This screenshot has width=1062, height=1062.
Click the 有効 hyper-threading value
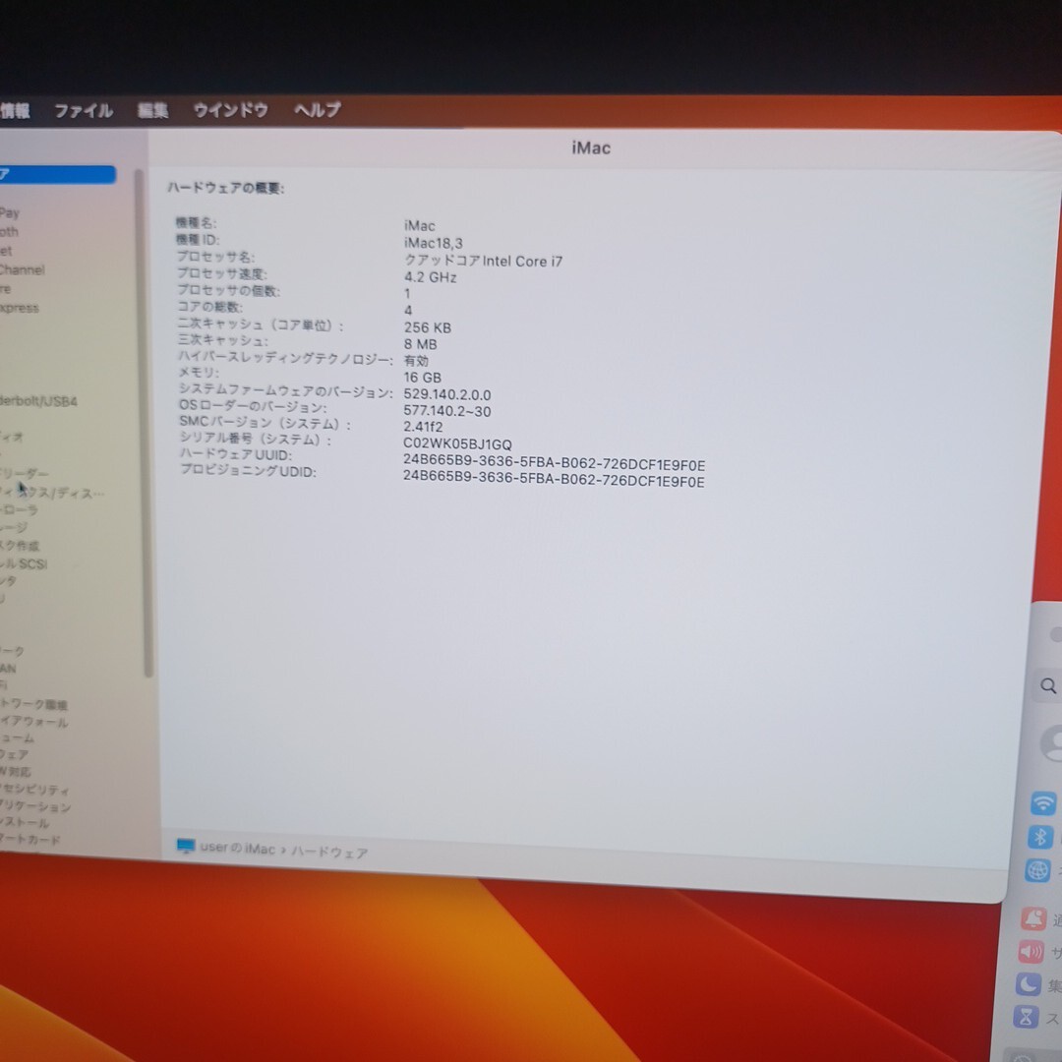click(416, 361)
